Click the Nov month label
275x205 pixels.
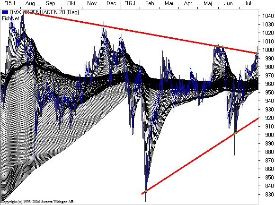point(92,3)
